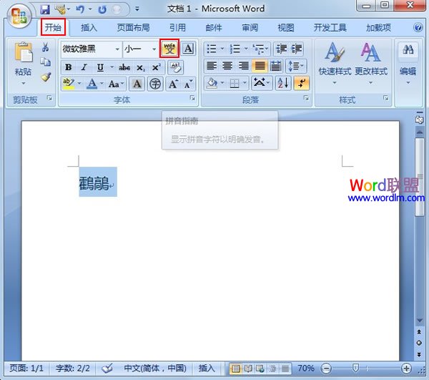429x380 pixels.
Task: Open Change Case Aa menu
Action: tap(116, 84)
